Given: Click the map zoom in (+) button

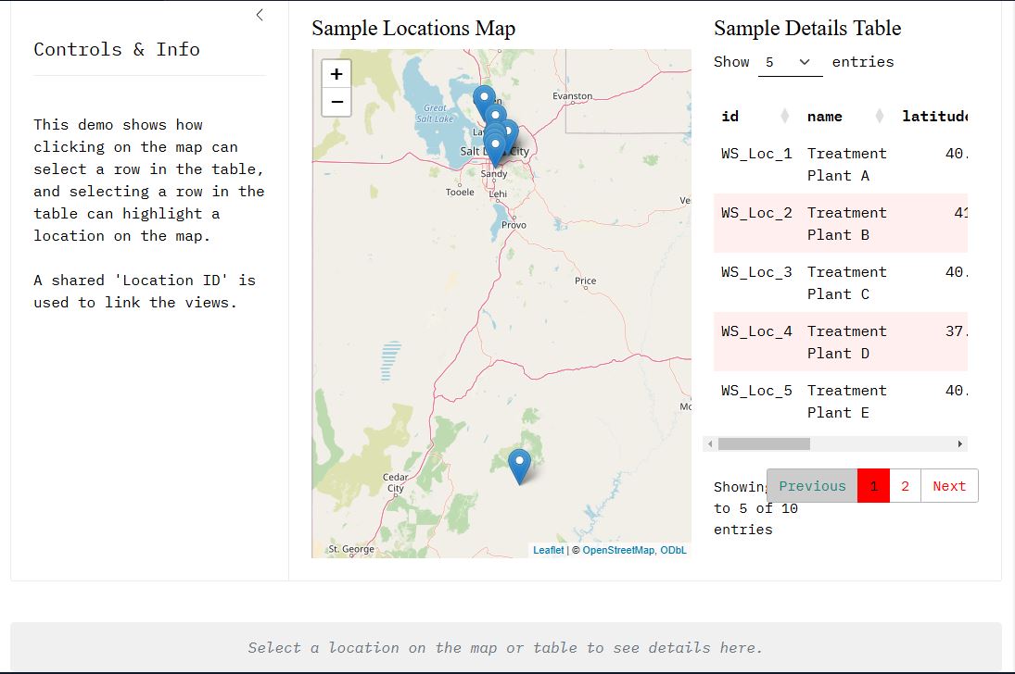Looking at the screenshot, I should click(x=336, y=74).
